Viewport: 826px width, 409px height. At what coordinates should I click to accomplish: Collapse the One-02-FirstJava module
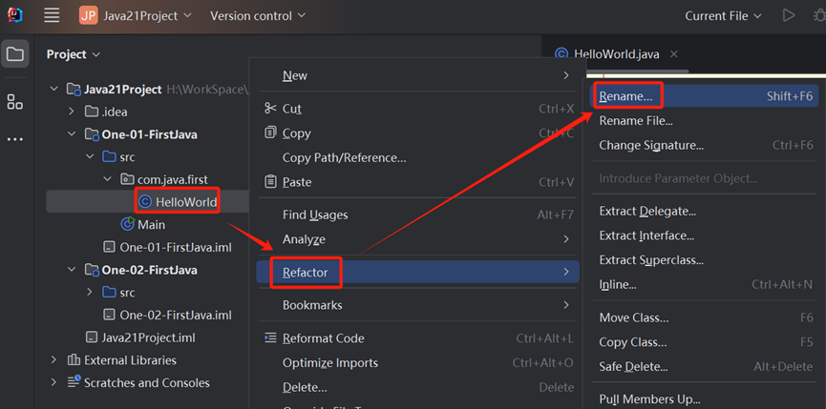coord(72,270)
